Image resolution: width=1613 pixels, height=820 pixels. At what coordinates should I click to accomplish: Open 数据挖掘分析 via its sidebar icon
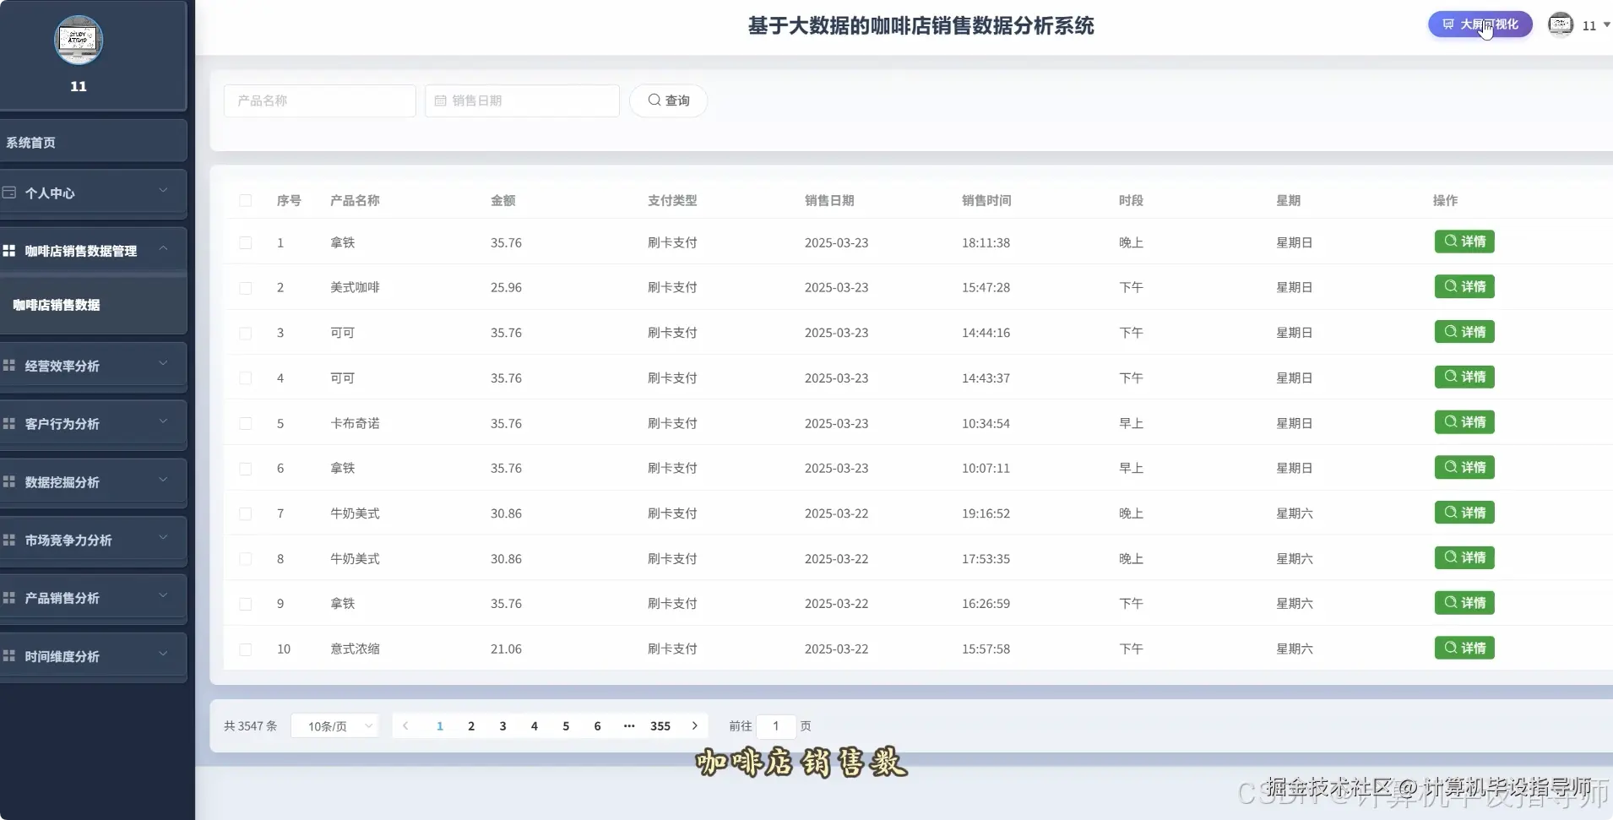pyautogui.click(x=9, y=481)
